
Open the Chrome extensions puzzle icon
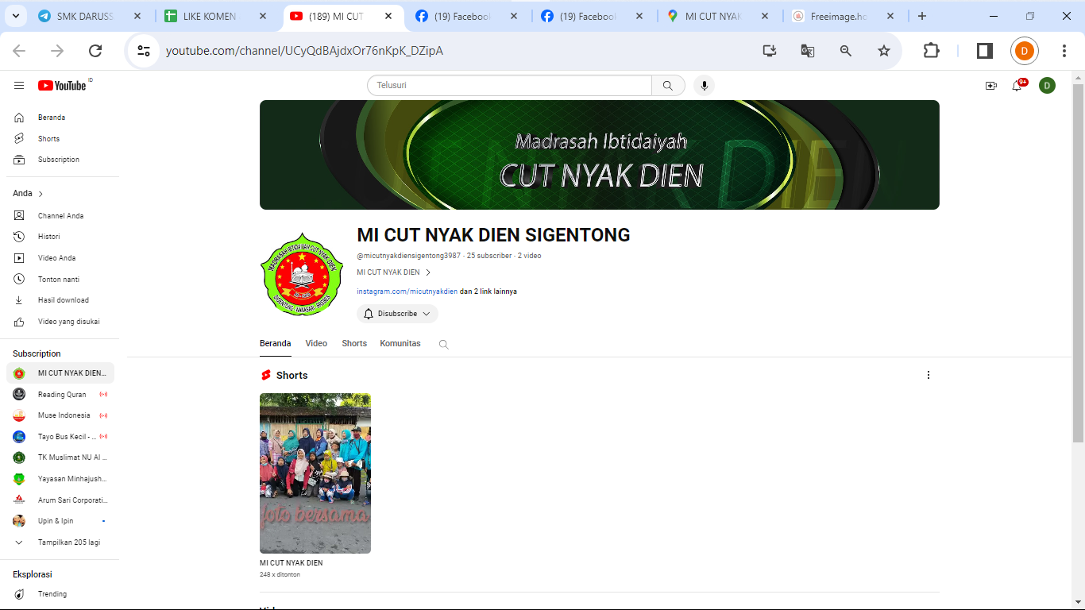pyautogui.click(x=931, y=51)
